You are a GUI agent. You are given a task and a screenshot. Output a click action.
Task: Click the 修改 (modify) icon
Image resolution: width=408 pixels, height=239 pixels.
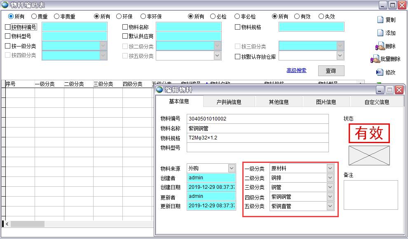click(x=380, y=72)
